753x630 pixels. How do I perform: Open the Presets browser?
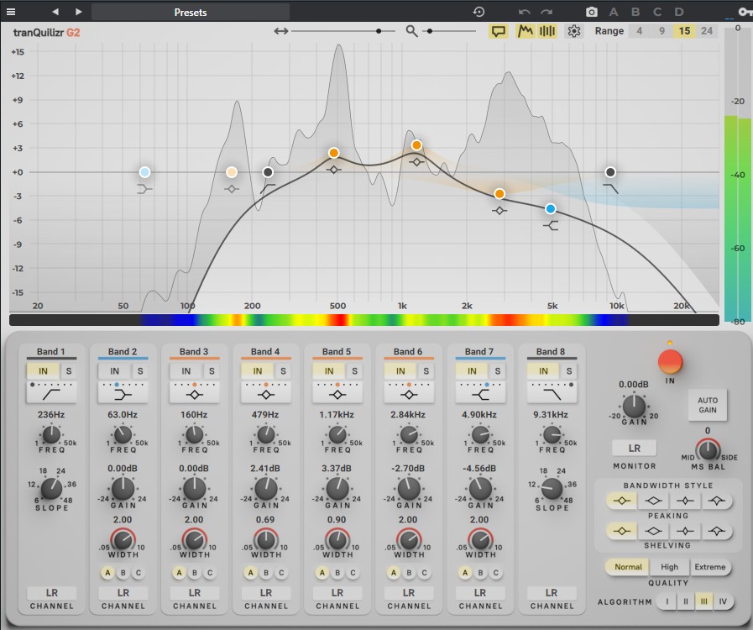coord(191,12)
